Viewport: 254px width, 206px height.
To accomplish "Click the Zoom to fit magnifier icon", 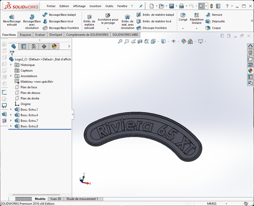I will pyautogui.click(x=120, y=41).
